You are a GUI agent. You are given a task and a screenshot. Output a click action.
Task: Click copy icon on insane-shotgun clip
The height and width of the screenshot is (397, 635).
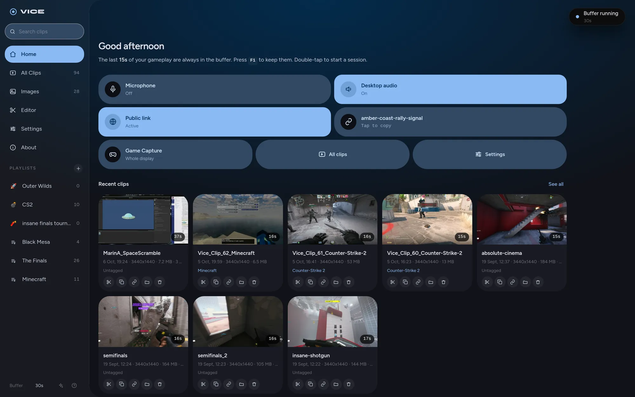coord(311,384)
